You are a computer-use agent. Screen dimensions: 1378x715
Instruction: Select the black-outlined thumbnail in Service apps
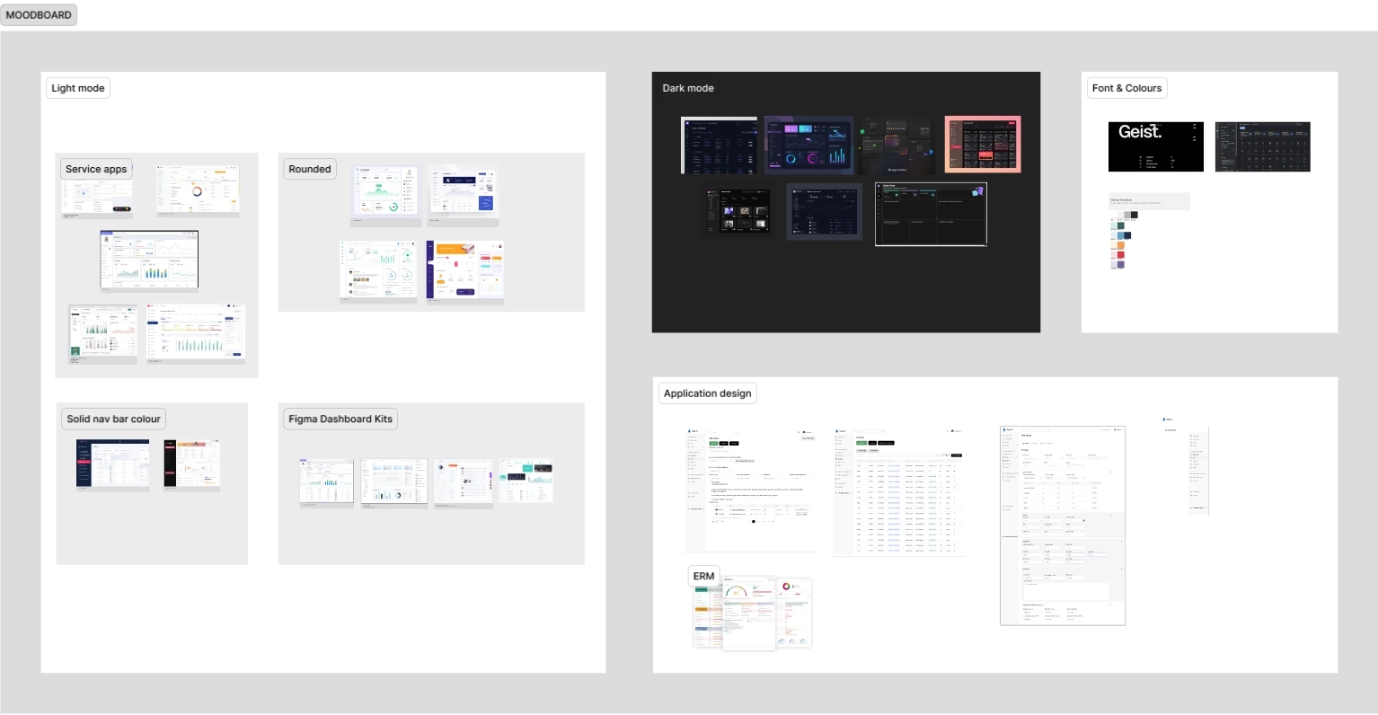tap(149, 260)
